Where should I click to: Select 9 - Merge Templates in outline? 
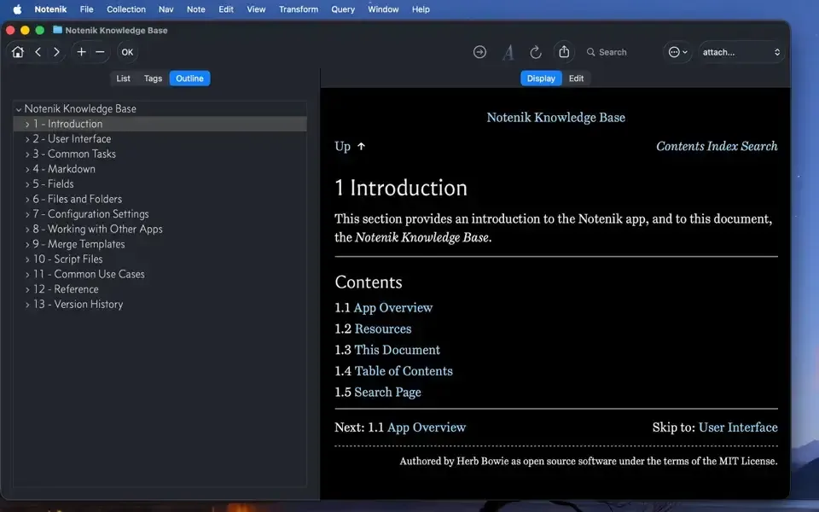[x=160, y=244]
